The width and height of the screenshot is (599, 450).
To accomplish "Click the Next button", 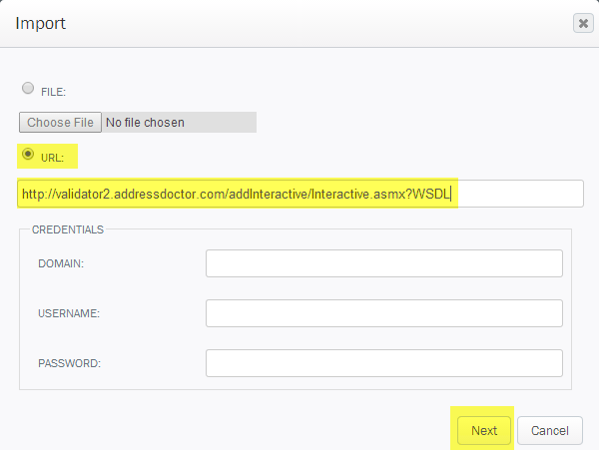I will point(484,430).
